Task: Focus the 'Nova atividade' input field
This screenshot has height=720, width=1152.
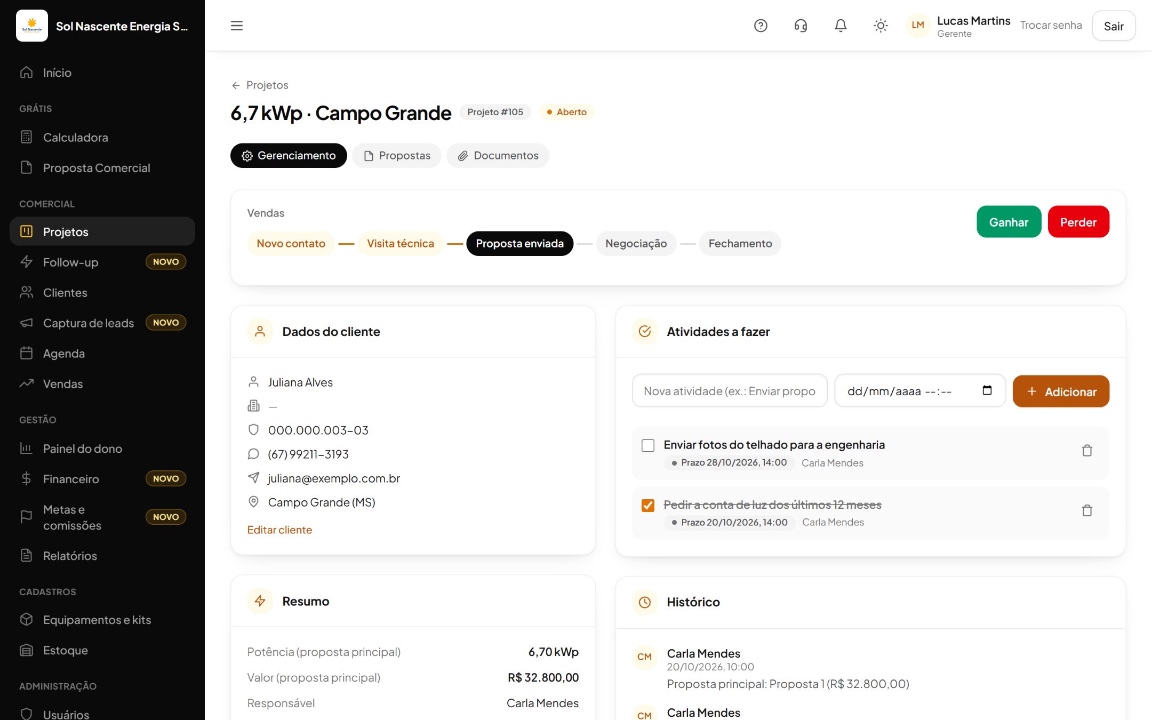Action: pyautogui.click(x=730, y=391)
